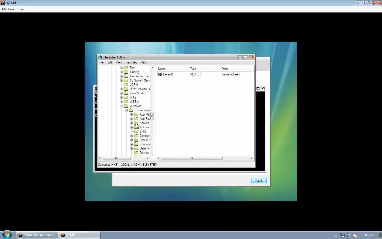Click the Registry Editor title bar icon
382x239 pixels.
tap(100, 57)
